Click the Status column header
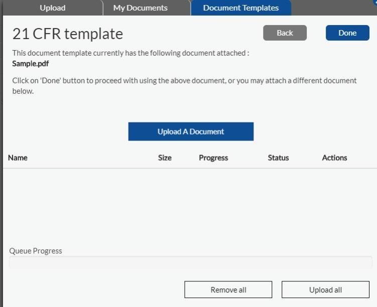This screenshot has width=377, height=307. pos(278,158)
